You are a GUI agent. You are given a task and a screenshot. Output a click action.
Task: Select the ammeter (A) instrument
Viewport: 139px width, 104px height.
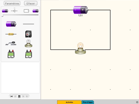pyautogui.click(x=11, y=54)
